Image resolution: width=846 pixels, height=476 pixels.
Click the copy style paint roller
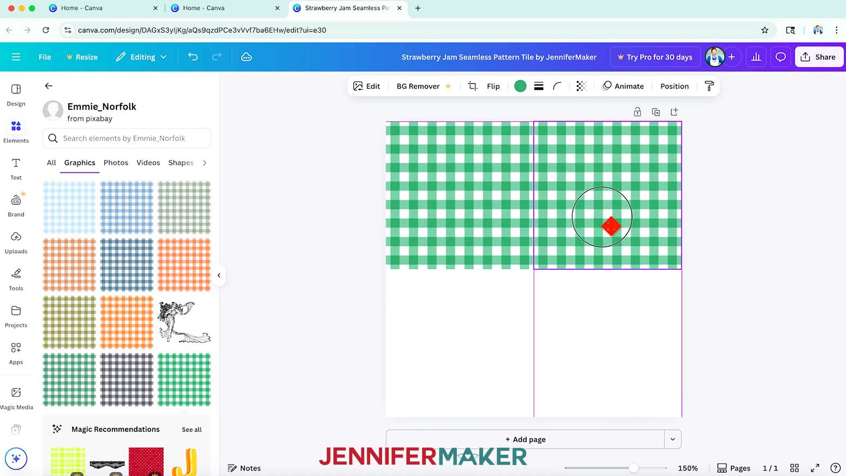709,86
